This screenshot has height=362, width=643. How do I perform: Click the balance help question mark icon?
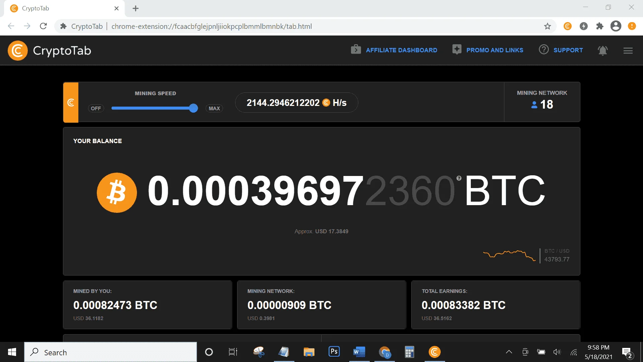click(459, 178)
